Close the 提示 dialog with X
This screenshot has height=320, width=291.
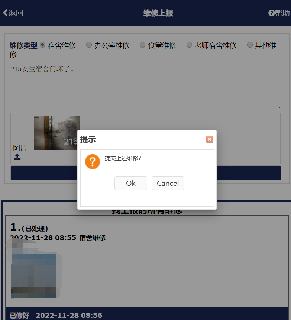point(209,139)
